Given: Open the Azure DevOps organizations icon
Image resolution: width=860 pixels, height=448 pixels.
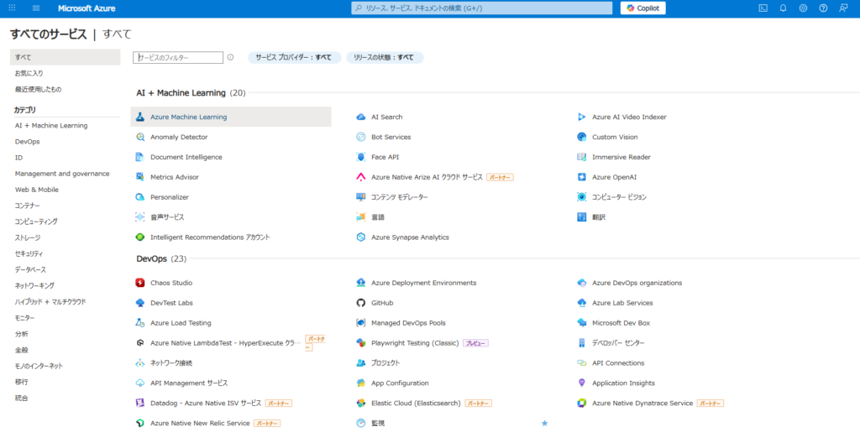Looking at the screenshot, I should (582, 283).
